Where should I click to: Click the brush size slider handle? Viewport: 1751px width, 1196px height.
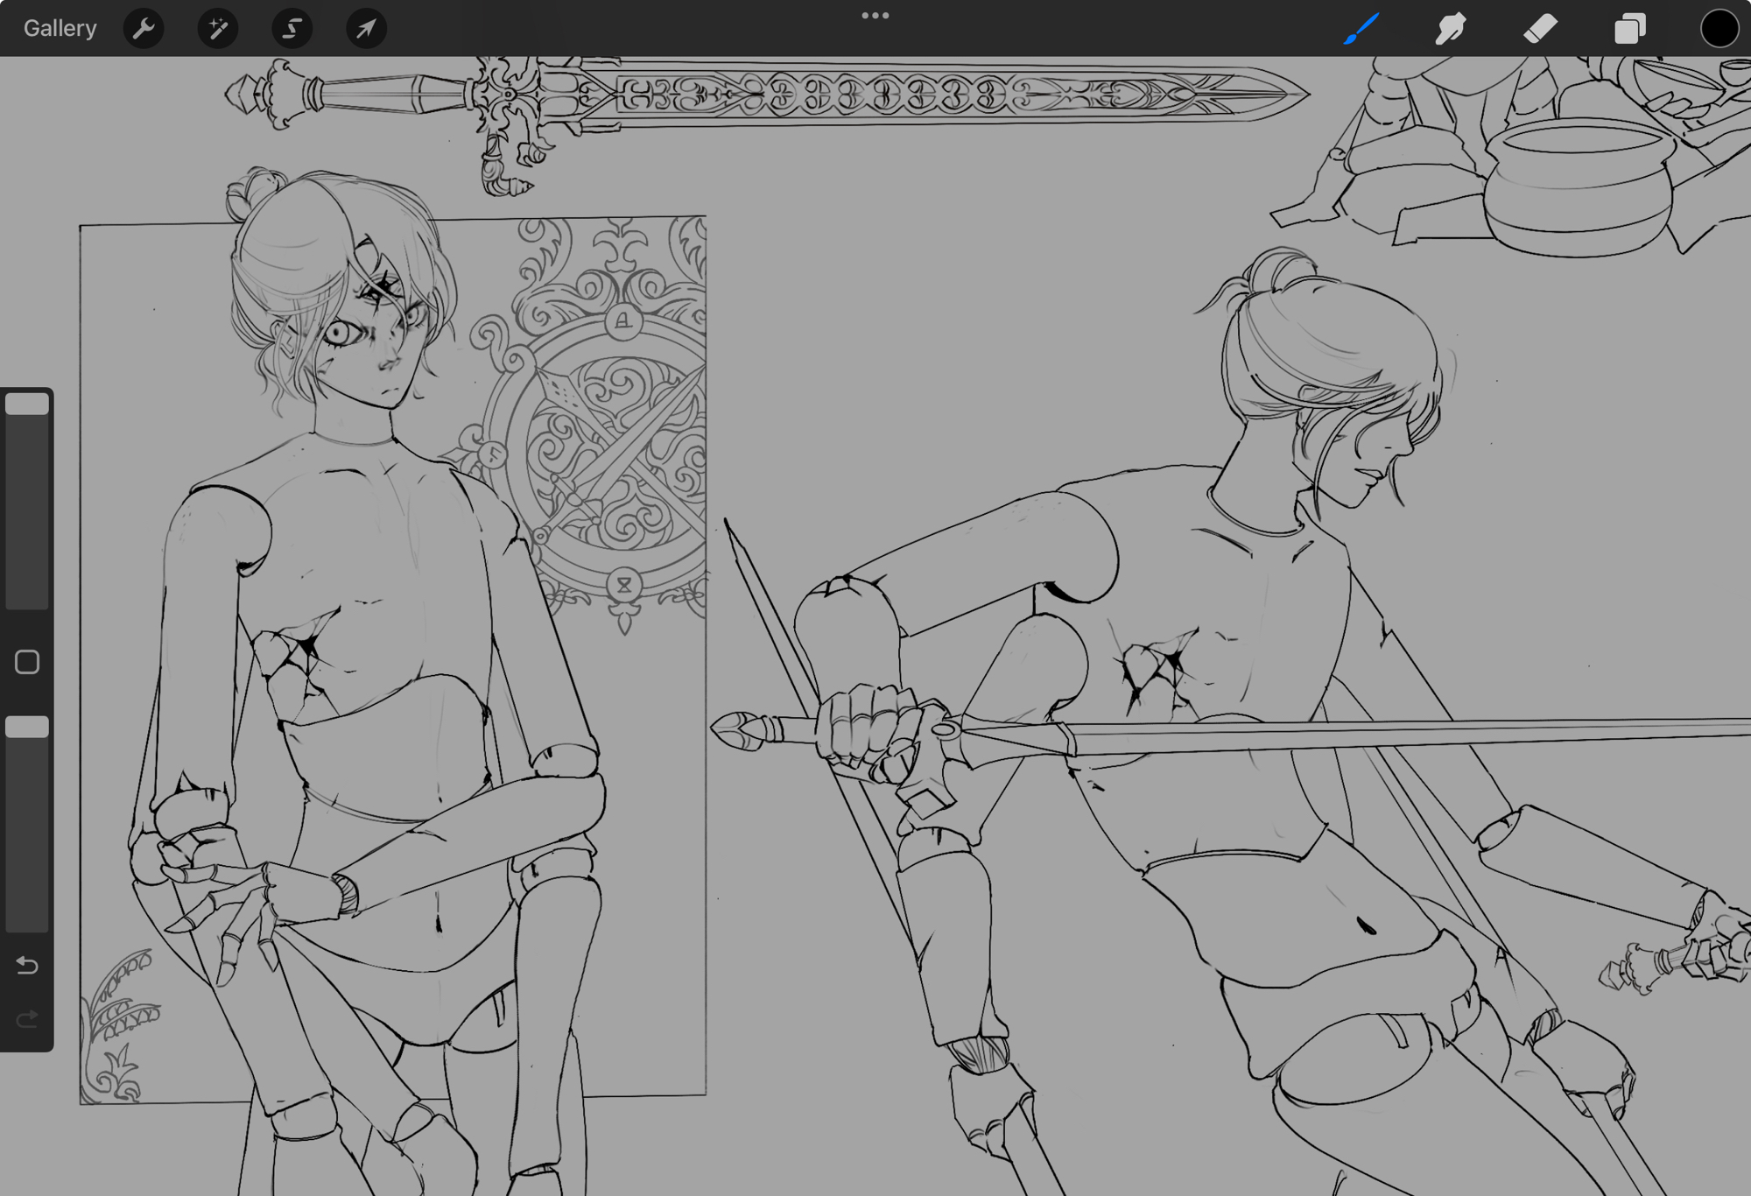[27, 404]
